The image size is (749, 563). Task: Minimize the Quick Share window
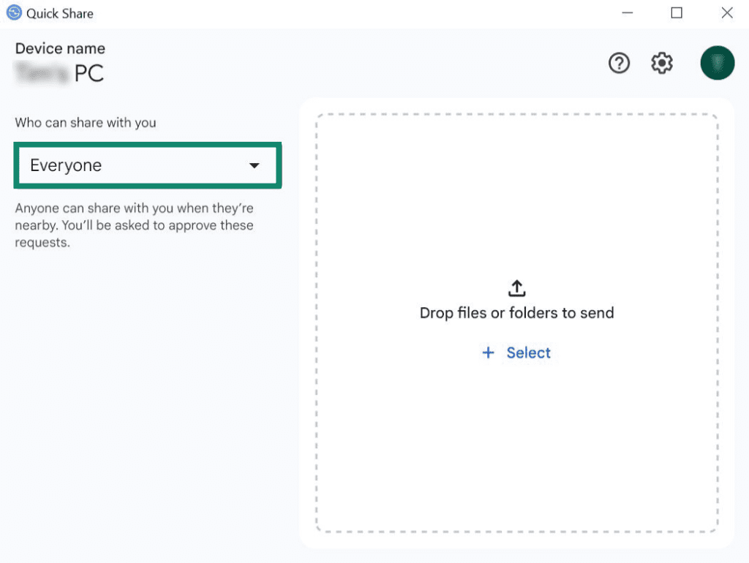pyautogui.click(x=627, y=13)
